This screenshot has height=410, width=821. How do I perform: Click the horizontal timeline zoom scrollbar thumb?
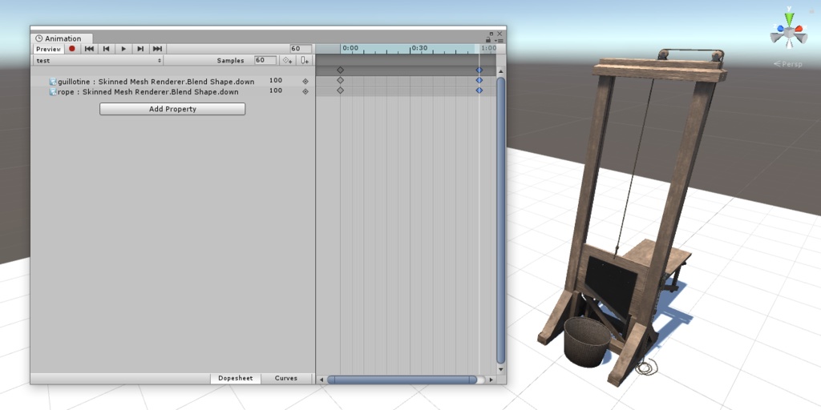point(402,380)
